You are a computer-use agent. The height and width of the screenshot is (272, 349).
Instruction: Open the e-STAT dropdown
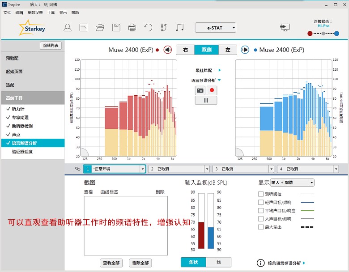pos(216,28)
